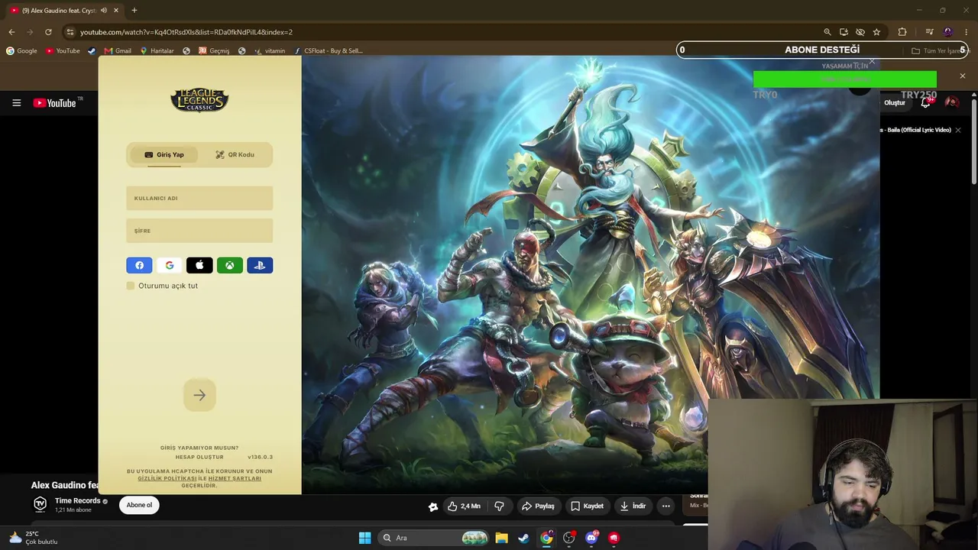
Task: Close the Alex Gaudino YouTube tab
Action: pos(116,11)
